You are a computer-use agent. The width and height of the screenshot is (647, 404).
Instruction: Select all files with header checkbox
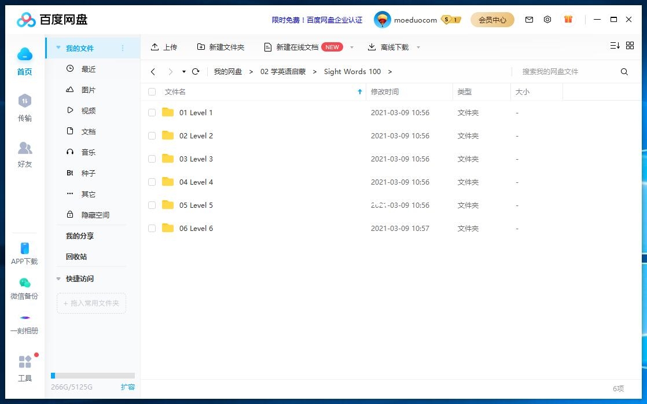152,91
